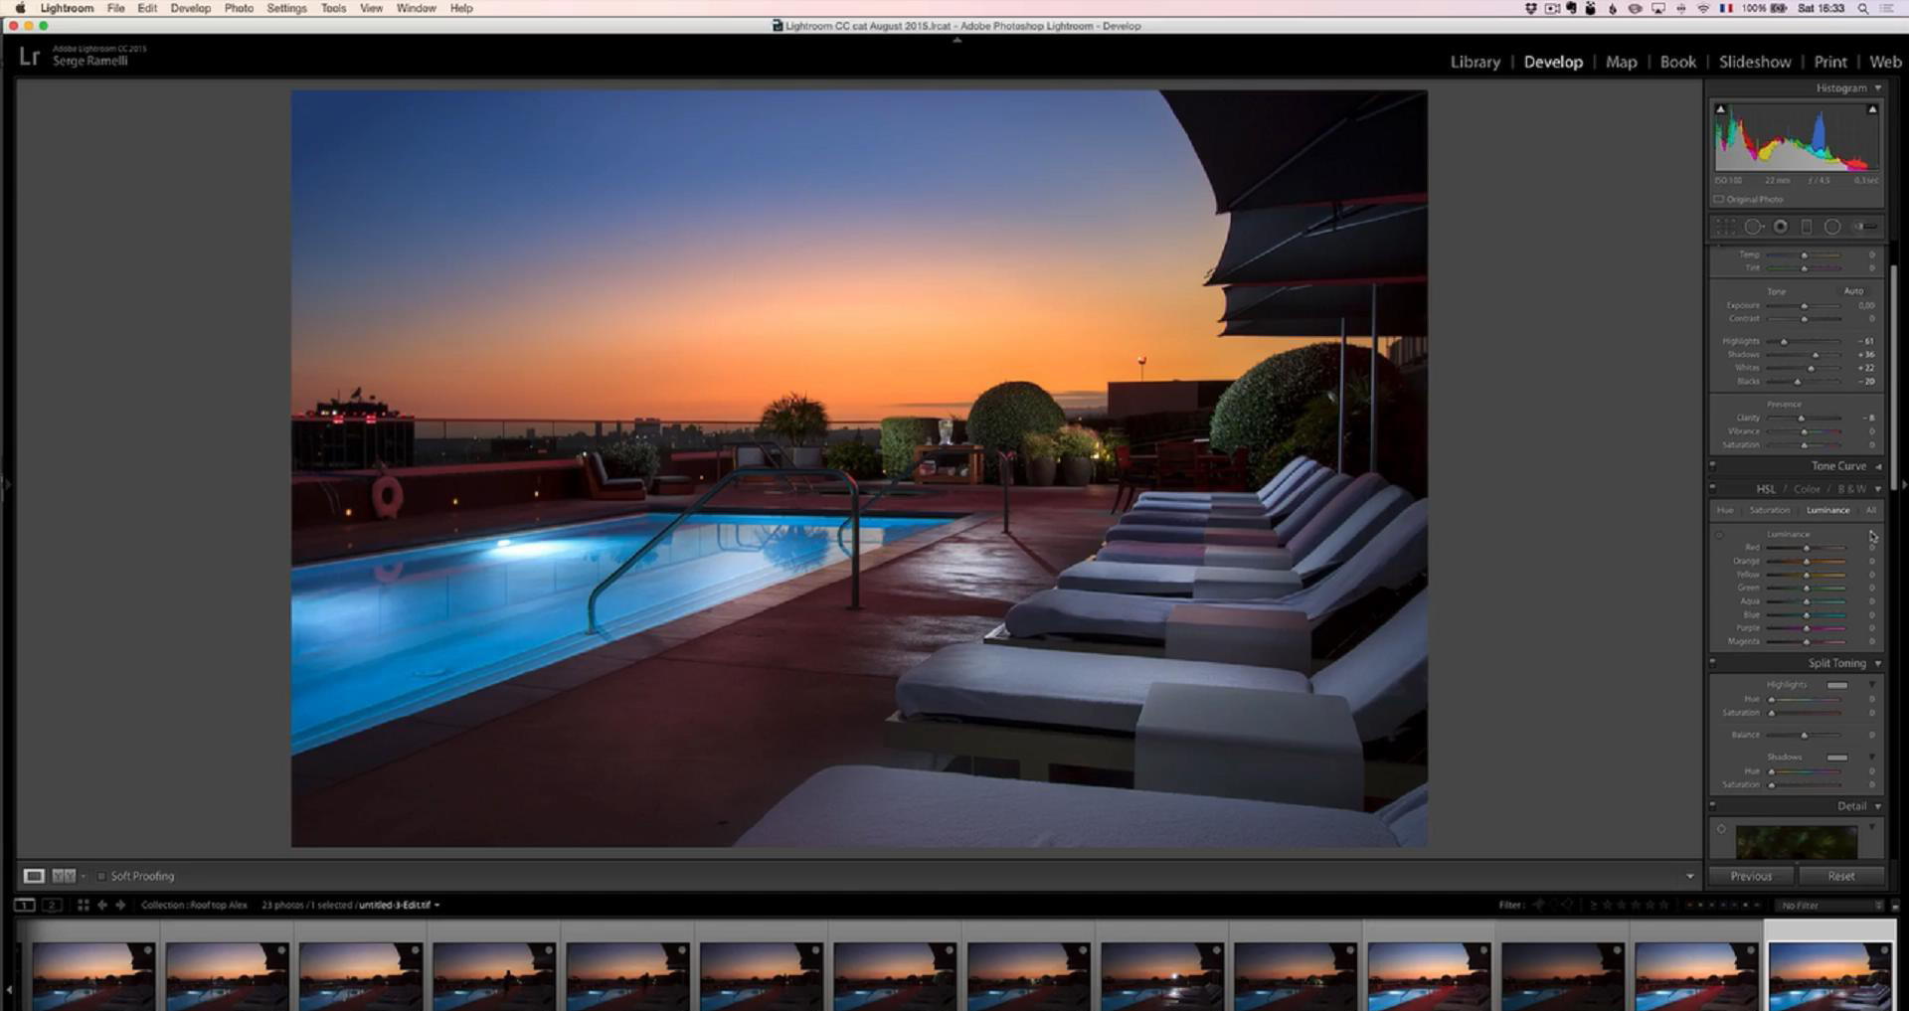Open the Saturation tab in HSL

tap(1769, 511)
